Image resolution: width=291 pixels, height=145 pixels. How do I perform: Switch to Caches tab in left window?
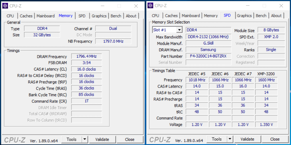[26, 16]
